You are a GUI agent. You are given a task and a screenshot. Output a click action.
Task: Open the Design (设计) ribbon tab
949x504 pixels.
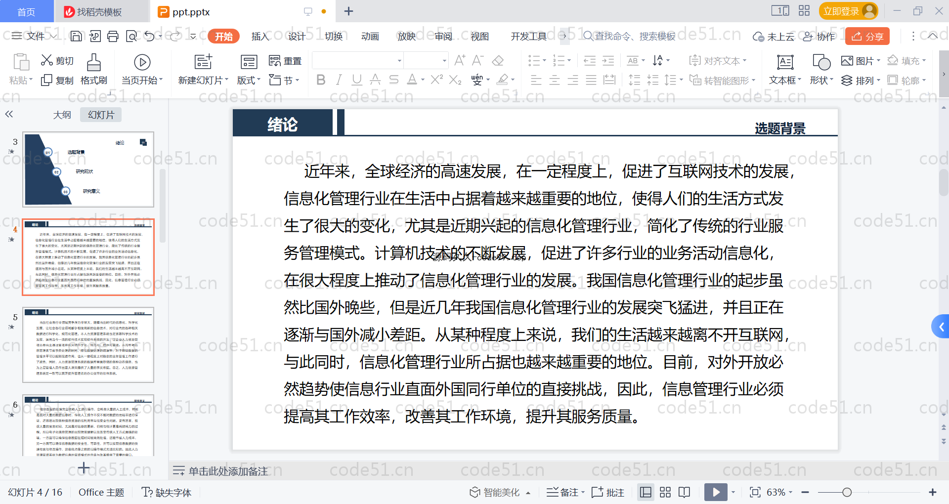click(x=297, y=36)
